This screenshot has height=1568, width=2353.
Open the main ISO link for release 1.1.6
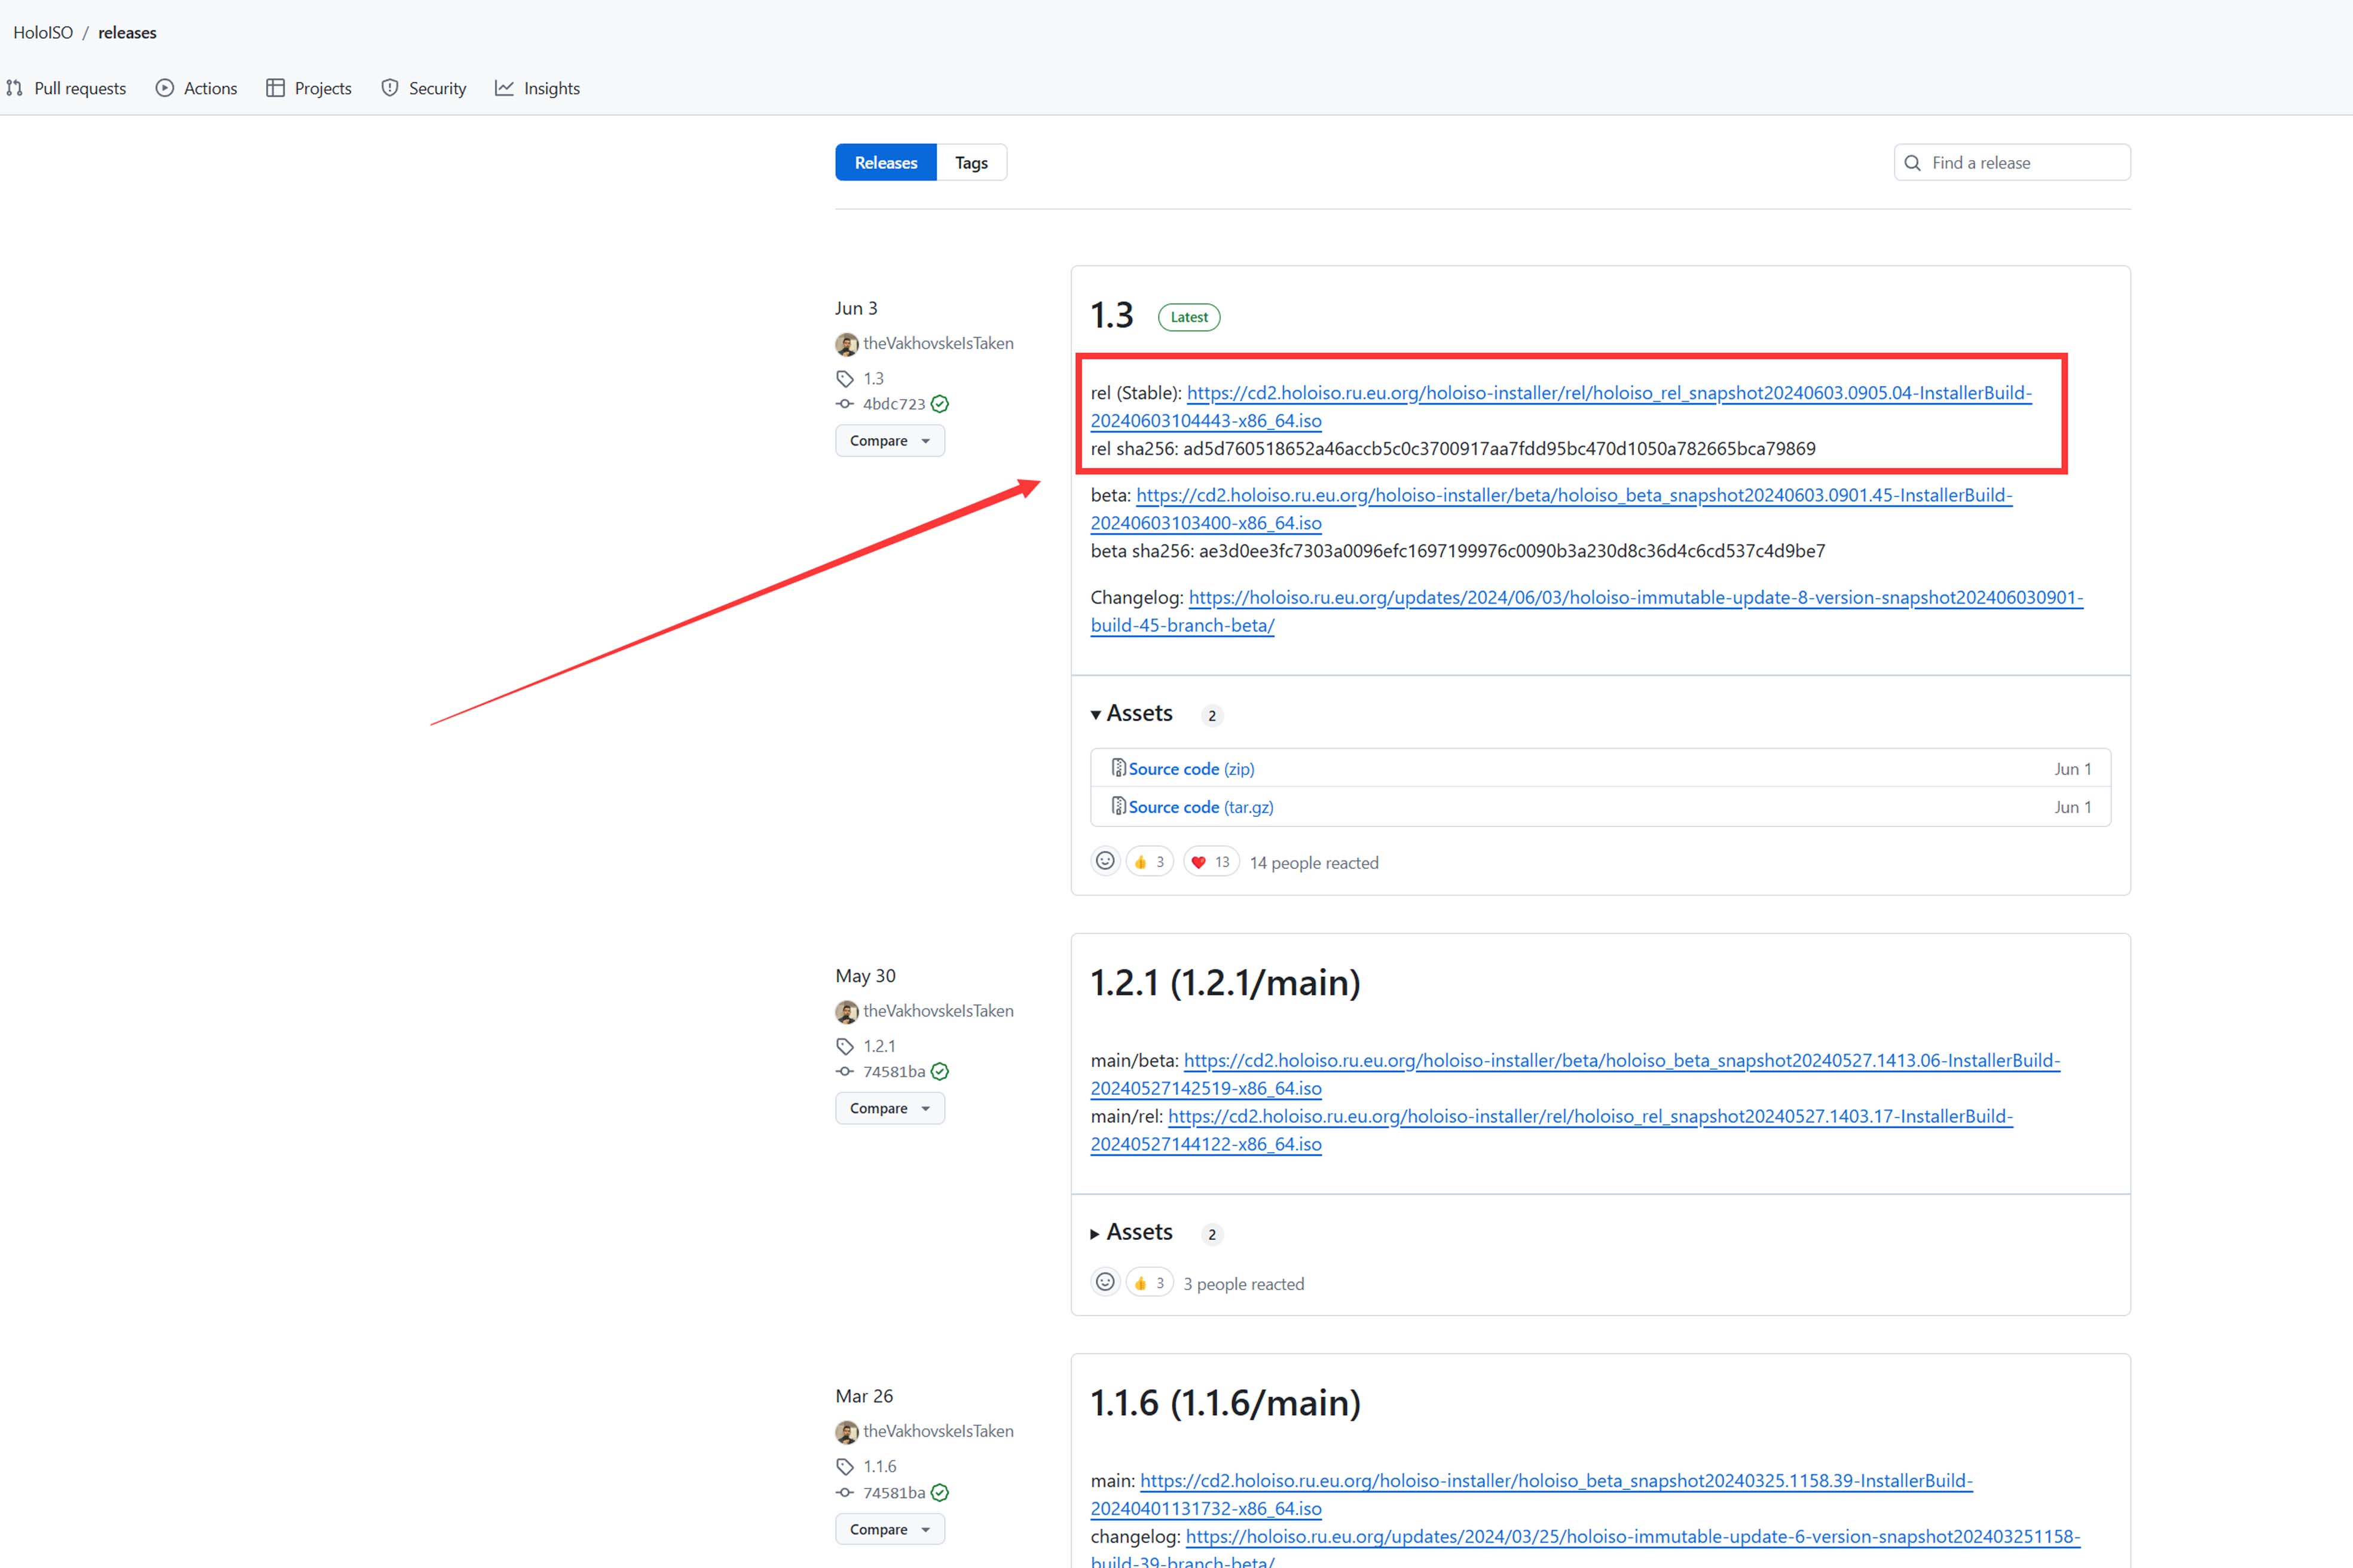pos(1532,1494)
